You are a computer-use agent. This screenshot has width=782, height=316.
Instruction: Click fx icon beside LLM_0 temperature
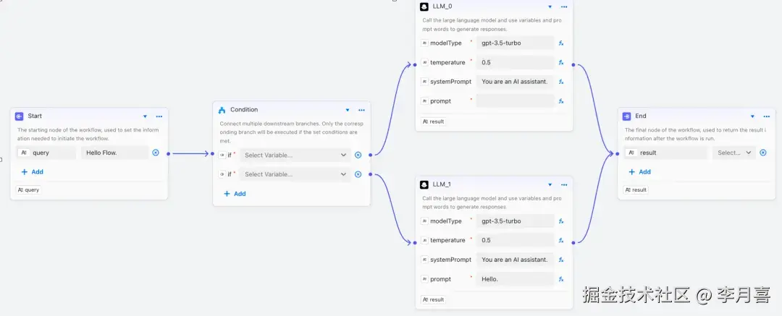click(x=561, y=63)
